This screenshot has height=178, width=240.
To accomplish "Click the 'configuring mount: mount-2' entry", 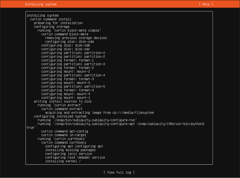I will 66,71.
